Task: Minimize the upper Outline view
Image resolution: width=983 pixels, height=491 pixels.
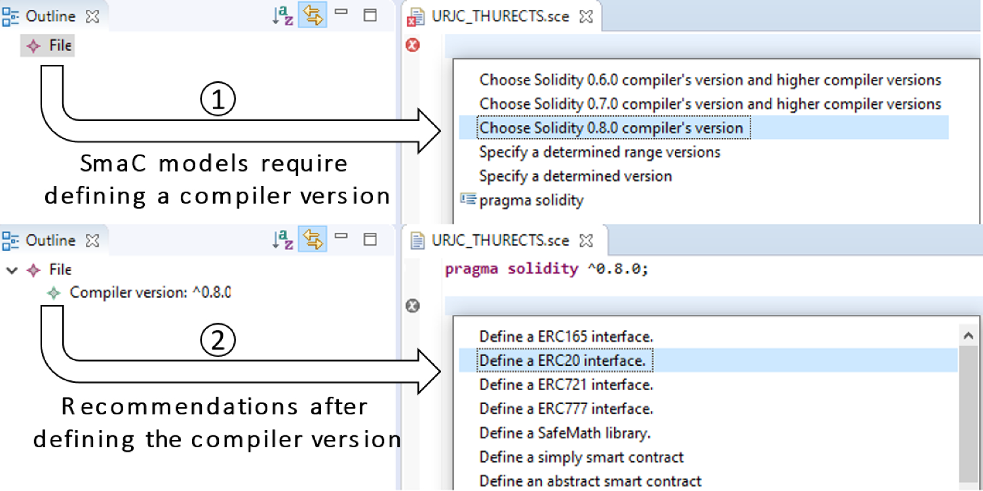Action: [341, 12]
